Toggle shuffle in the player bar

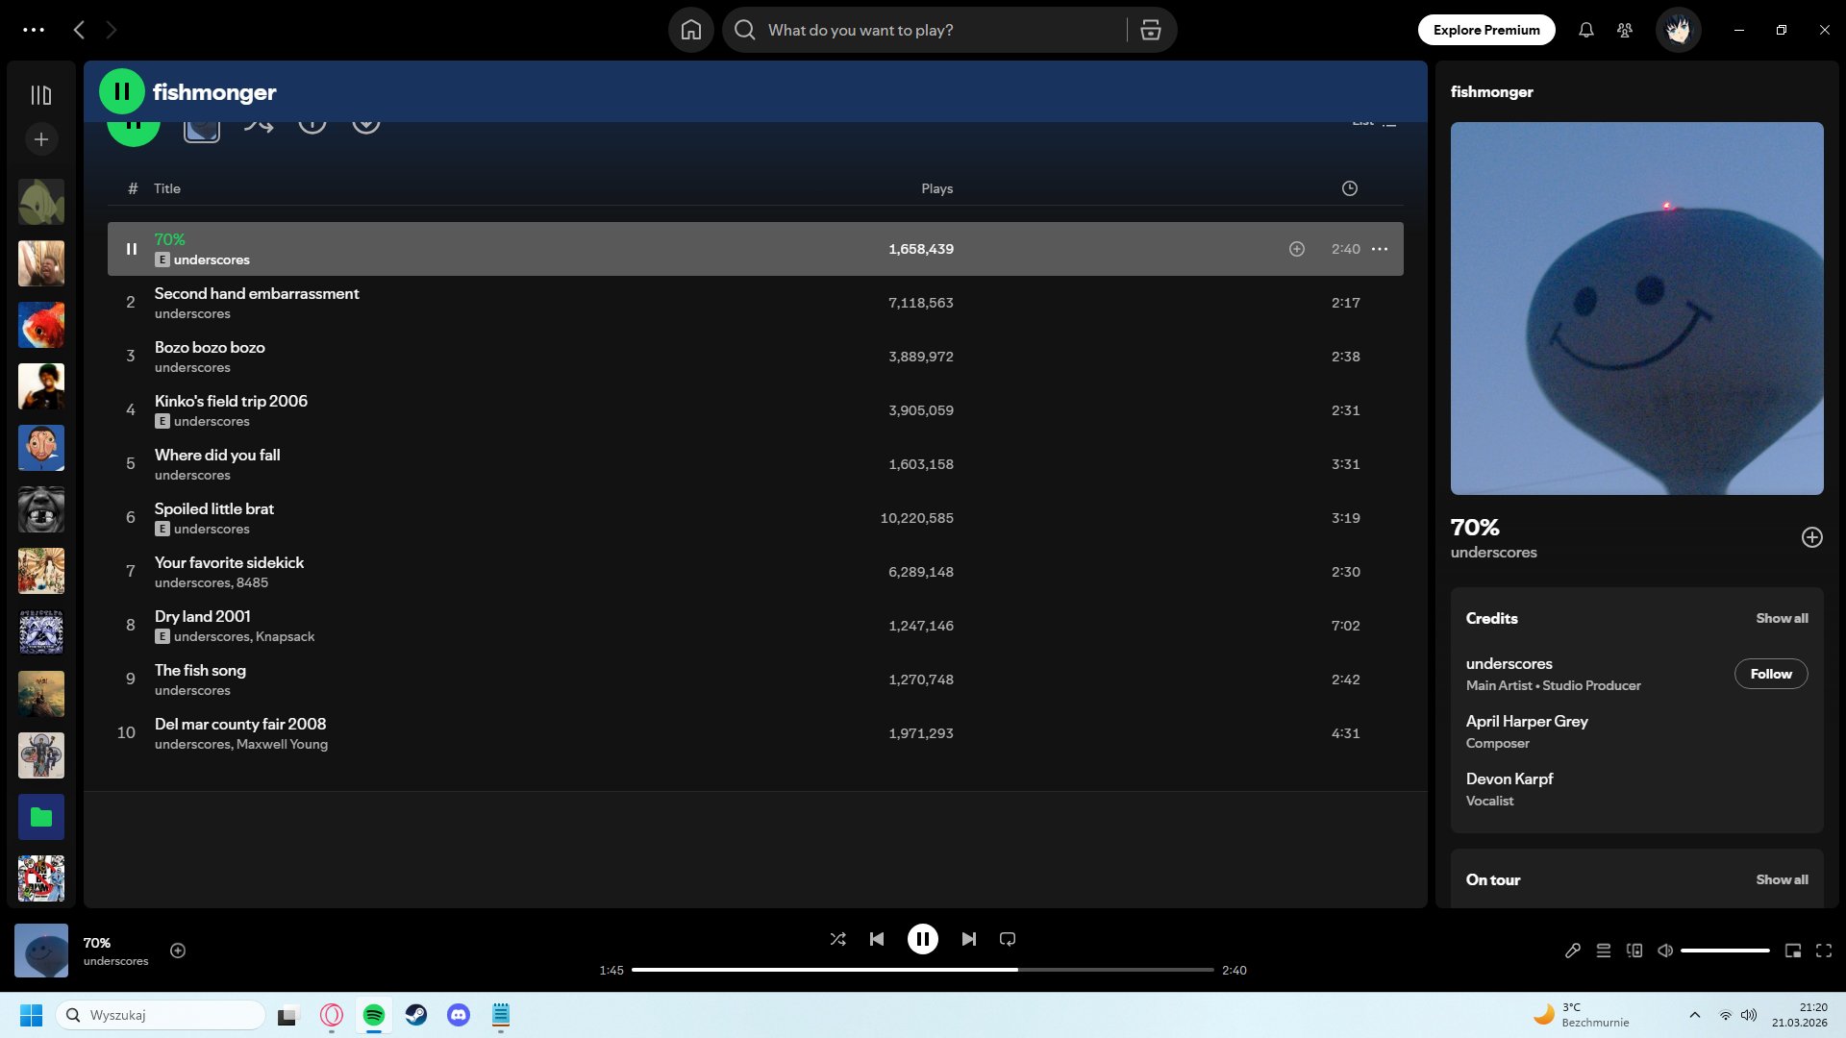(x=837, y=939)
